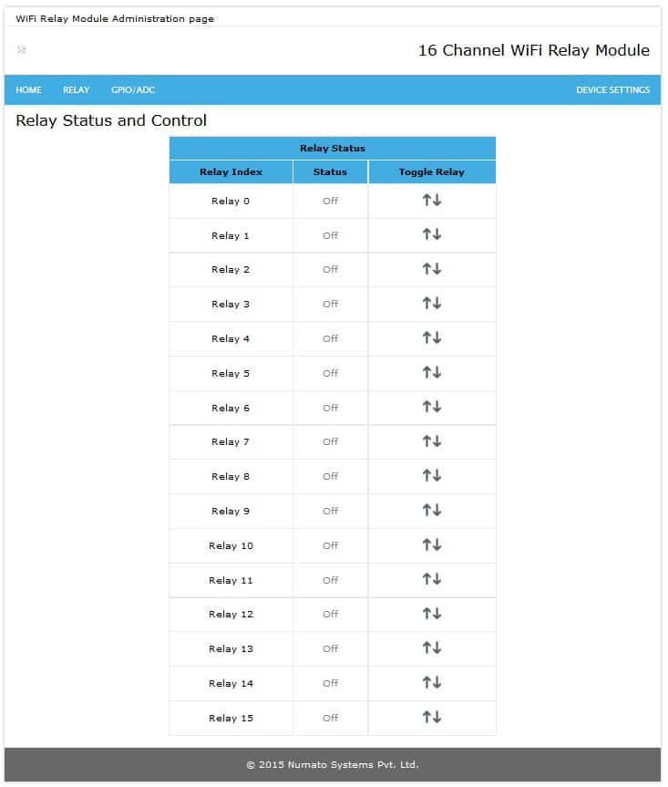Switch Relay 8 on with toggle arrows
668x787 pixels.
pyautogui.click(x=432, y=476)
